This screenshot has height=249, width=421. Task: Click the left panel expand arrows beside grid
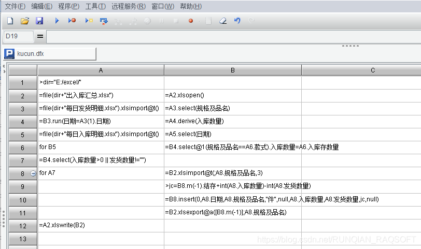click(4, 69)
